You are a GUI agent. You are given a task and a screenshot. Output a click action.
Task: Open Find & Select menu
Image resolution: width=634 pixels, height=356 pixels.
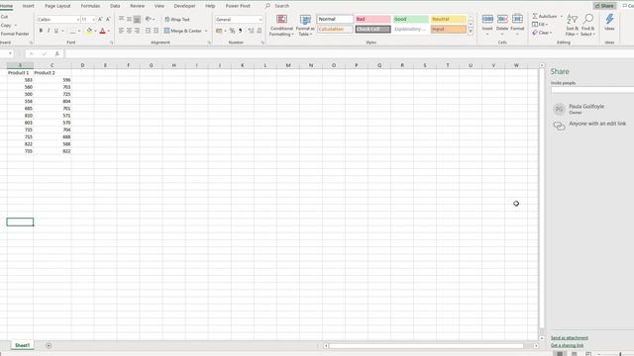tap(587, 25)
